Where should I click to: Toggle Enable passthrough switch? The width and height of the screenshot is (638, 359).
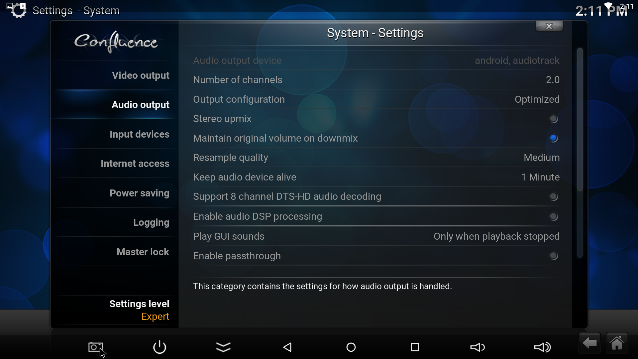click(553, 256)
